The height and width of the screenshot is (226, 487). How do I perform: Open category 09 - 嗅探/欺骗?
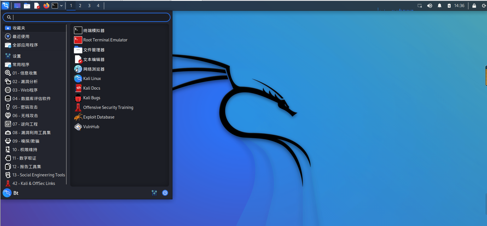pos(35,141)
